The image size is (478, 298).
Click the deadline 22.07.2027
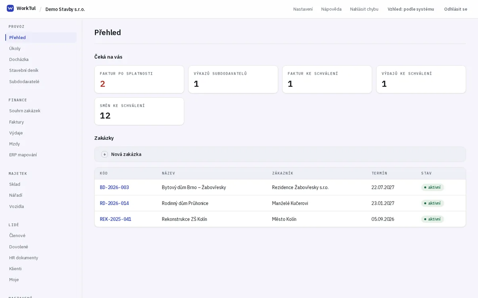[383, 188]
